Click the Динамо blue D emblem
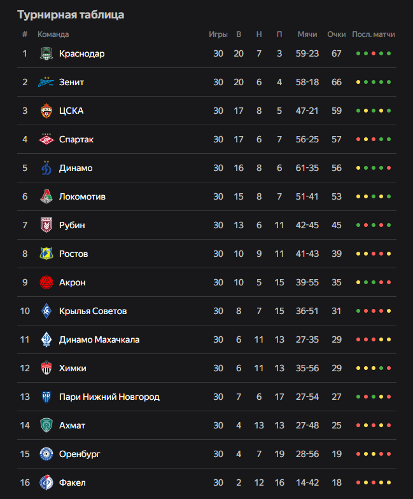 46,168
